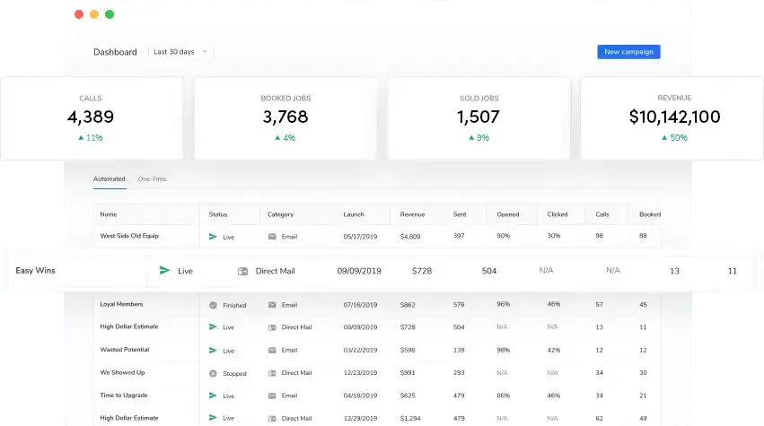Screen dimensions: 764x426
Task: Open the Last 30 days dropdown
Action: pos(180,52)
